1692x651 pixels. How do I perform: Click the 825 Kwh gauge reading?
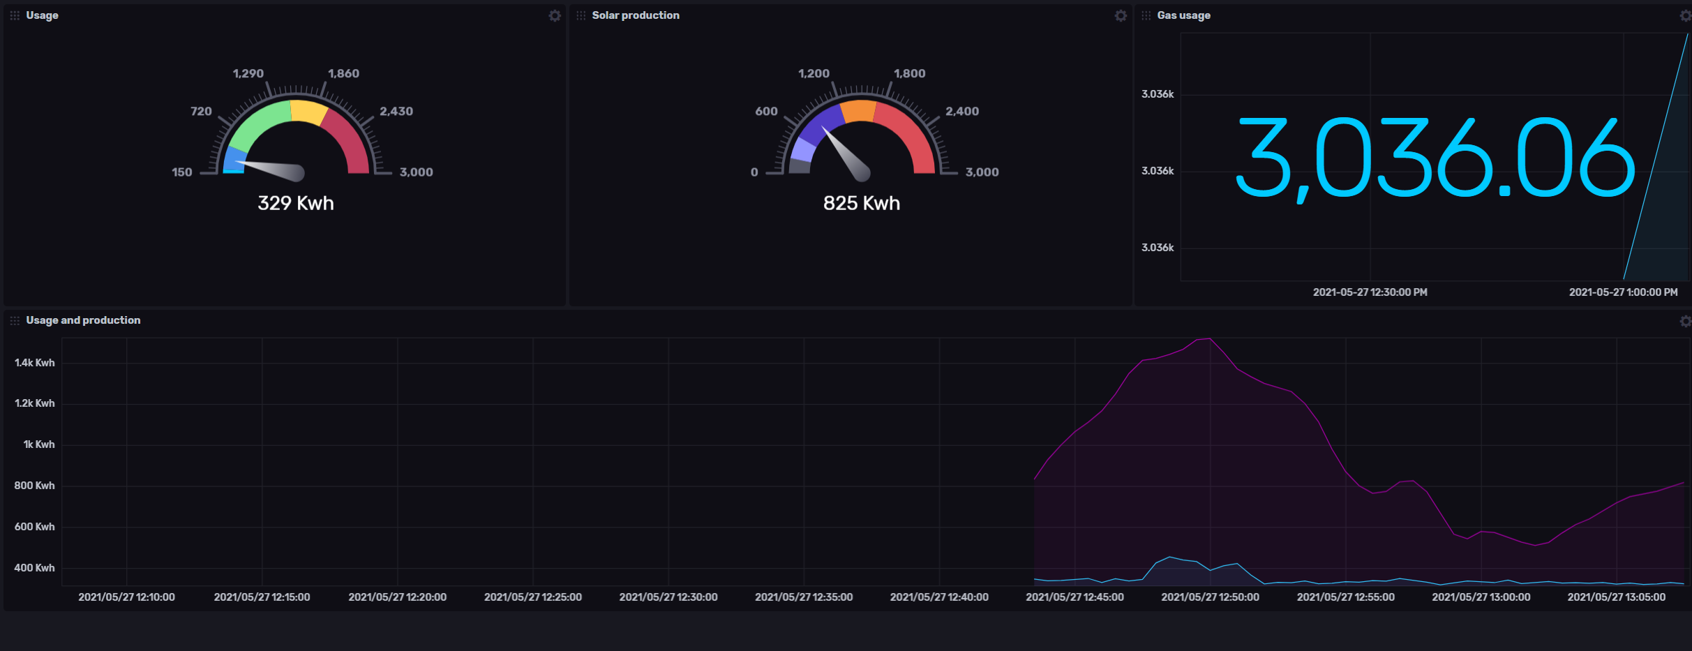click(x=862, y=203)
